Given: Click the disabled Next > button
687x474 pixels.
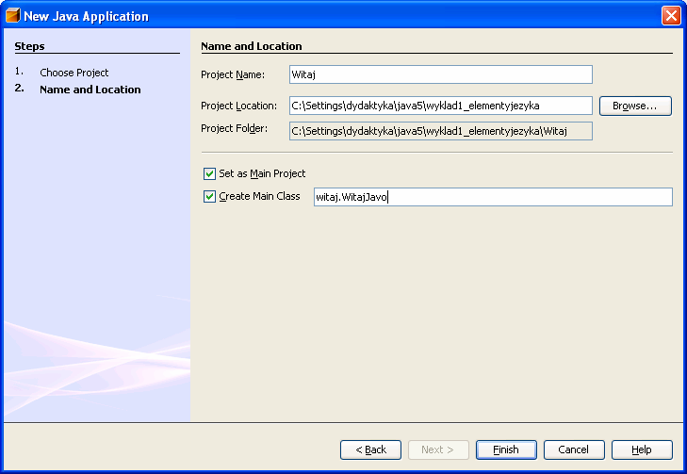Looking at the screenshot, I should (438, 449).
